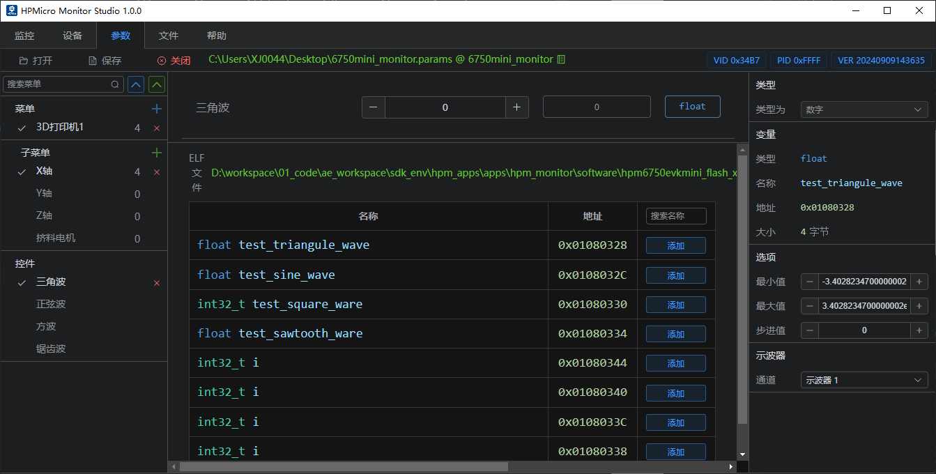Add variable i at 0x0108033C
The width and height of the screenshot is (936, 474).
[x=676, y=422]
